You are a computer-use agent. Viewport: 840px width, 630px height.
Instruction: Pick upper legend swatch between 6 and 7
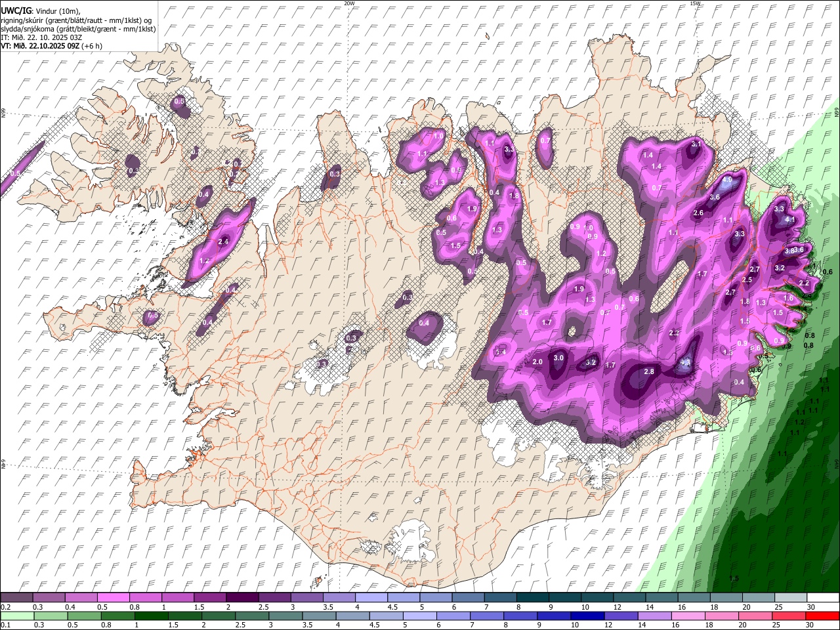click(x=468, y=598)
